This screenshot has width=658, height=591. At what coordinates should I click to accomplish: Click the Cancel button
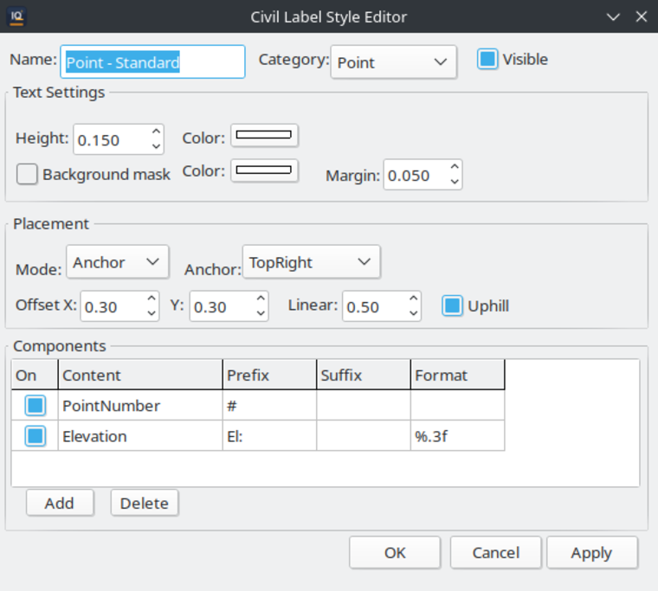click(495, 552)
